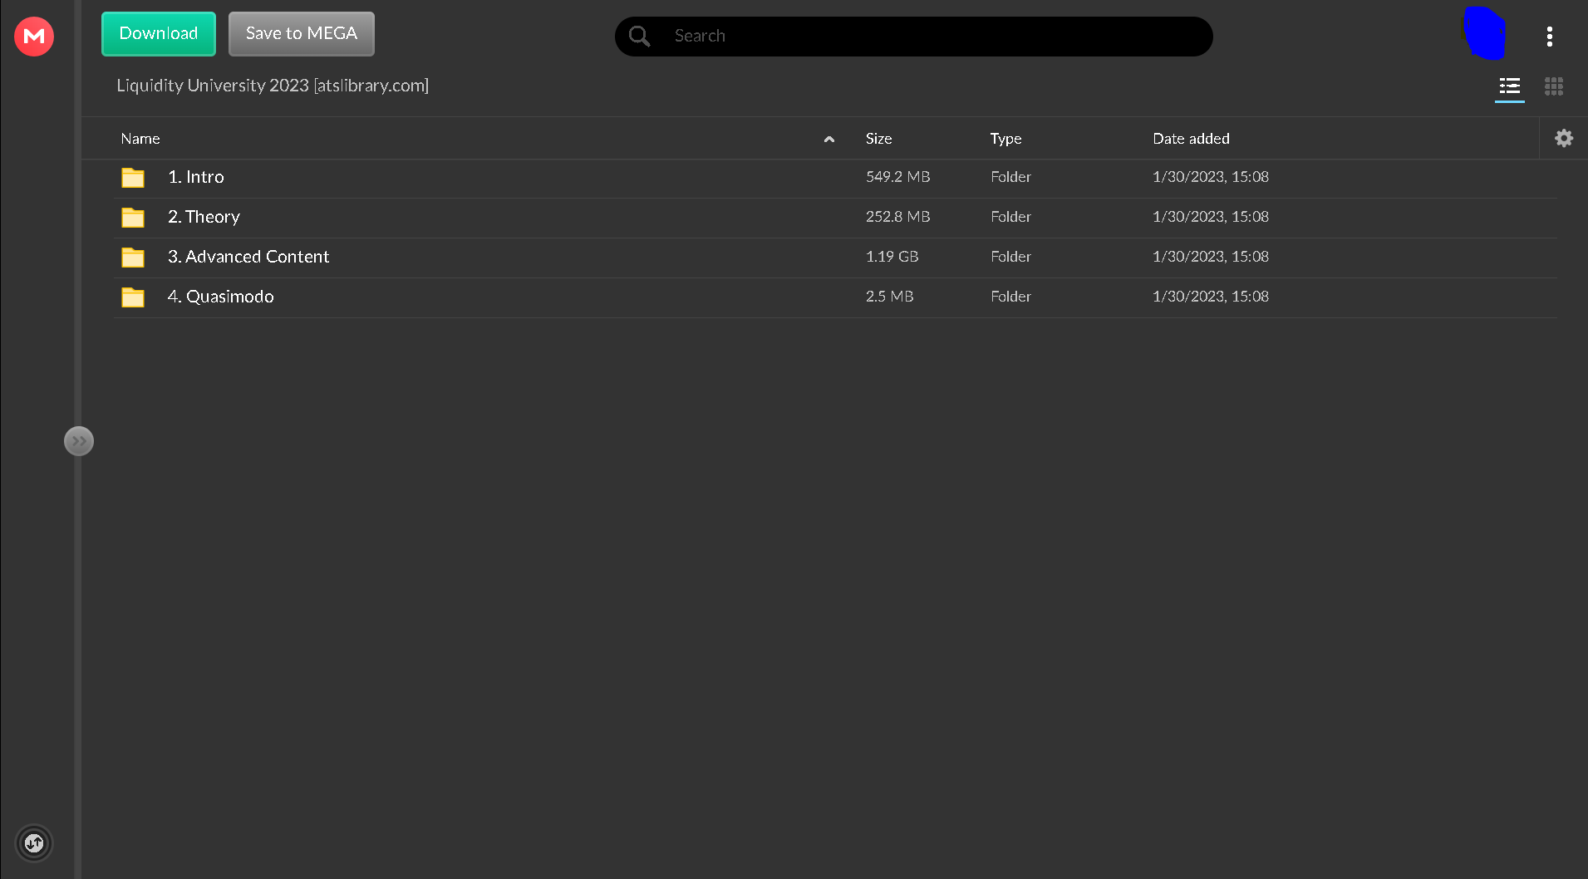
Task: Toggle Name column sort arrow
Action: [x=828, y=140]
